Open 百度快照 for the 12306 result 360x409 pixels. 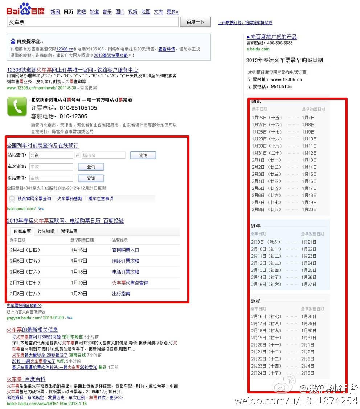pyautogui.click(x=88, y=88)
